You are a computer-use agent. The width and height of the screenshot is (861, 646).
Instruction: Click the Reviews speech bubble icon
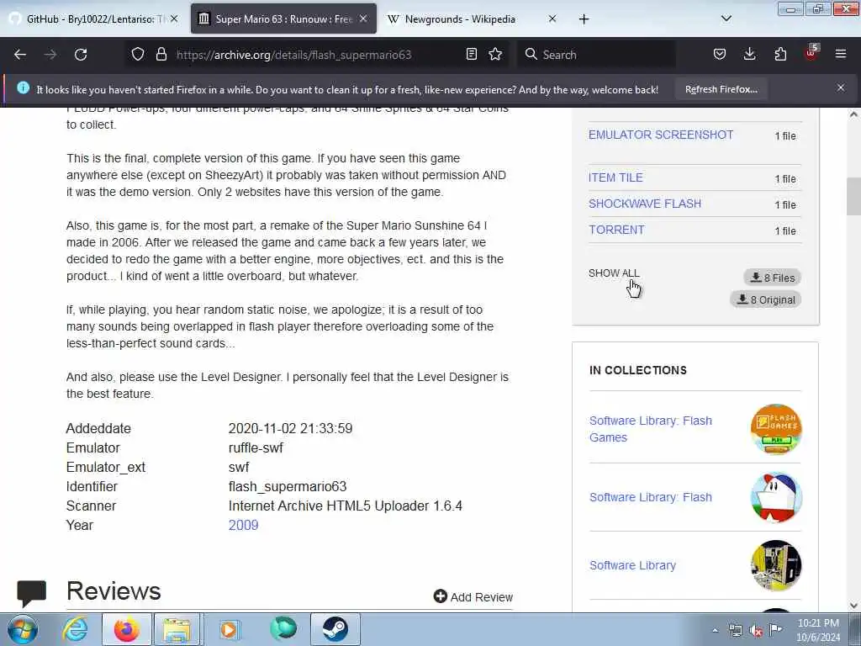(x=31, y=594)
